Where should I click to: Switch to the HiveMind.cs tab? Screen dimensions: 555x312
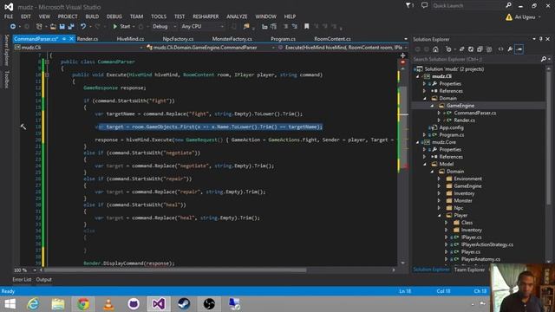pos(130,39)
